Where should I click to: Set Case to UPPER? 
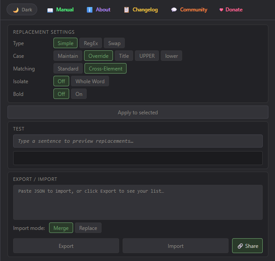147,56
